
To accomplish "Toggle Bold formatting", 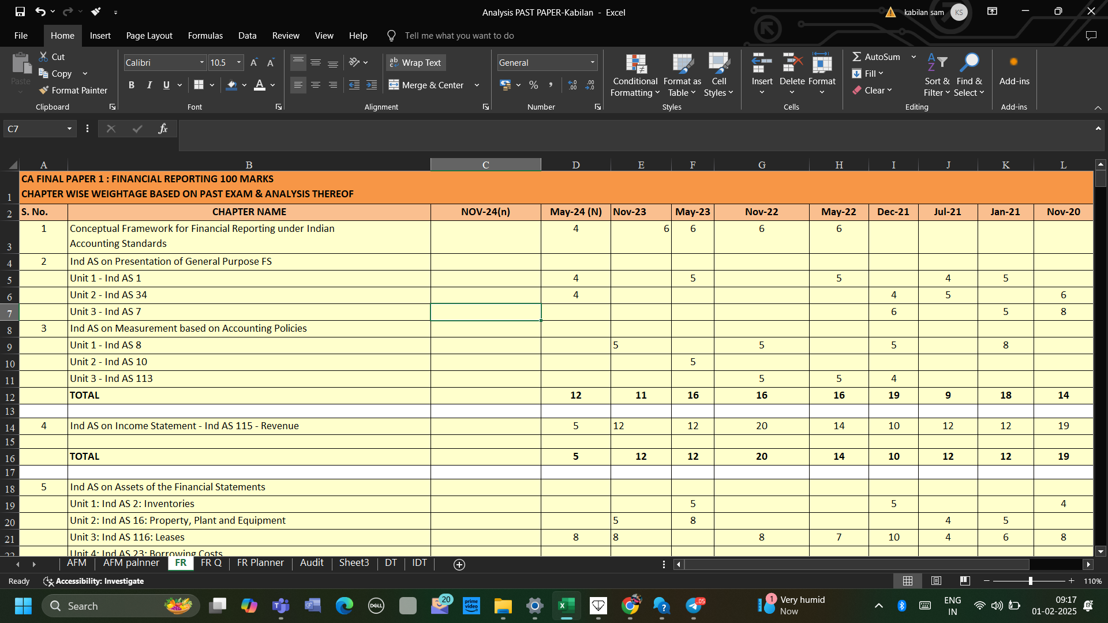I will tap(132, 85).
